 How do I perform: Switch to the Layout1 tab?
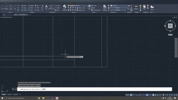point(9,94)
